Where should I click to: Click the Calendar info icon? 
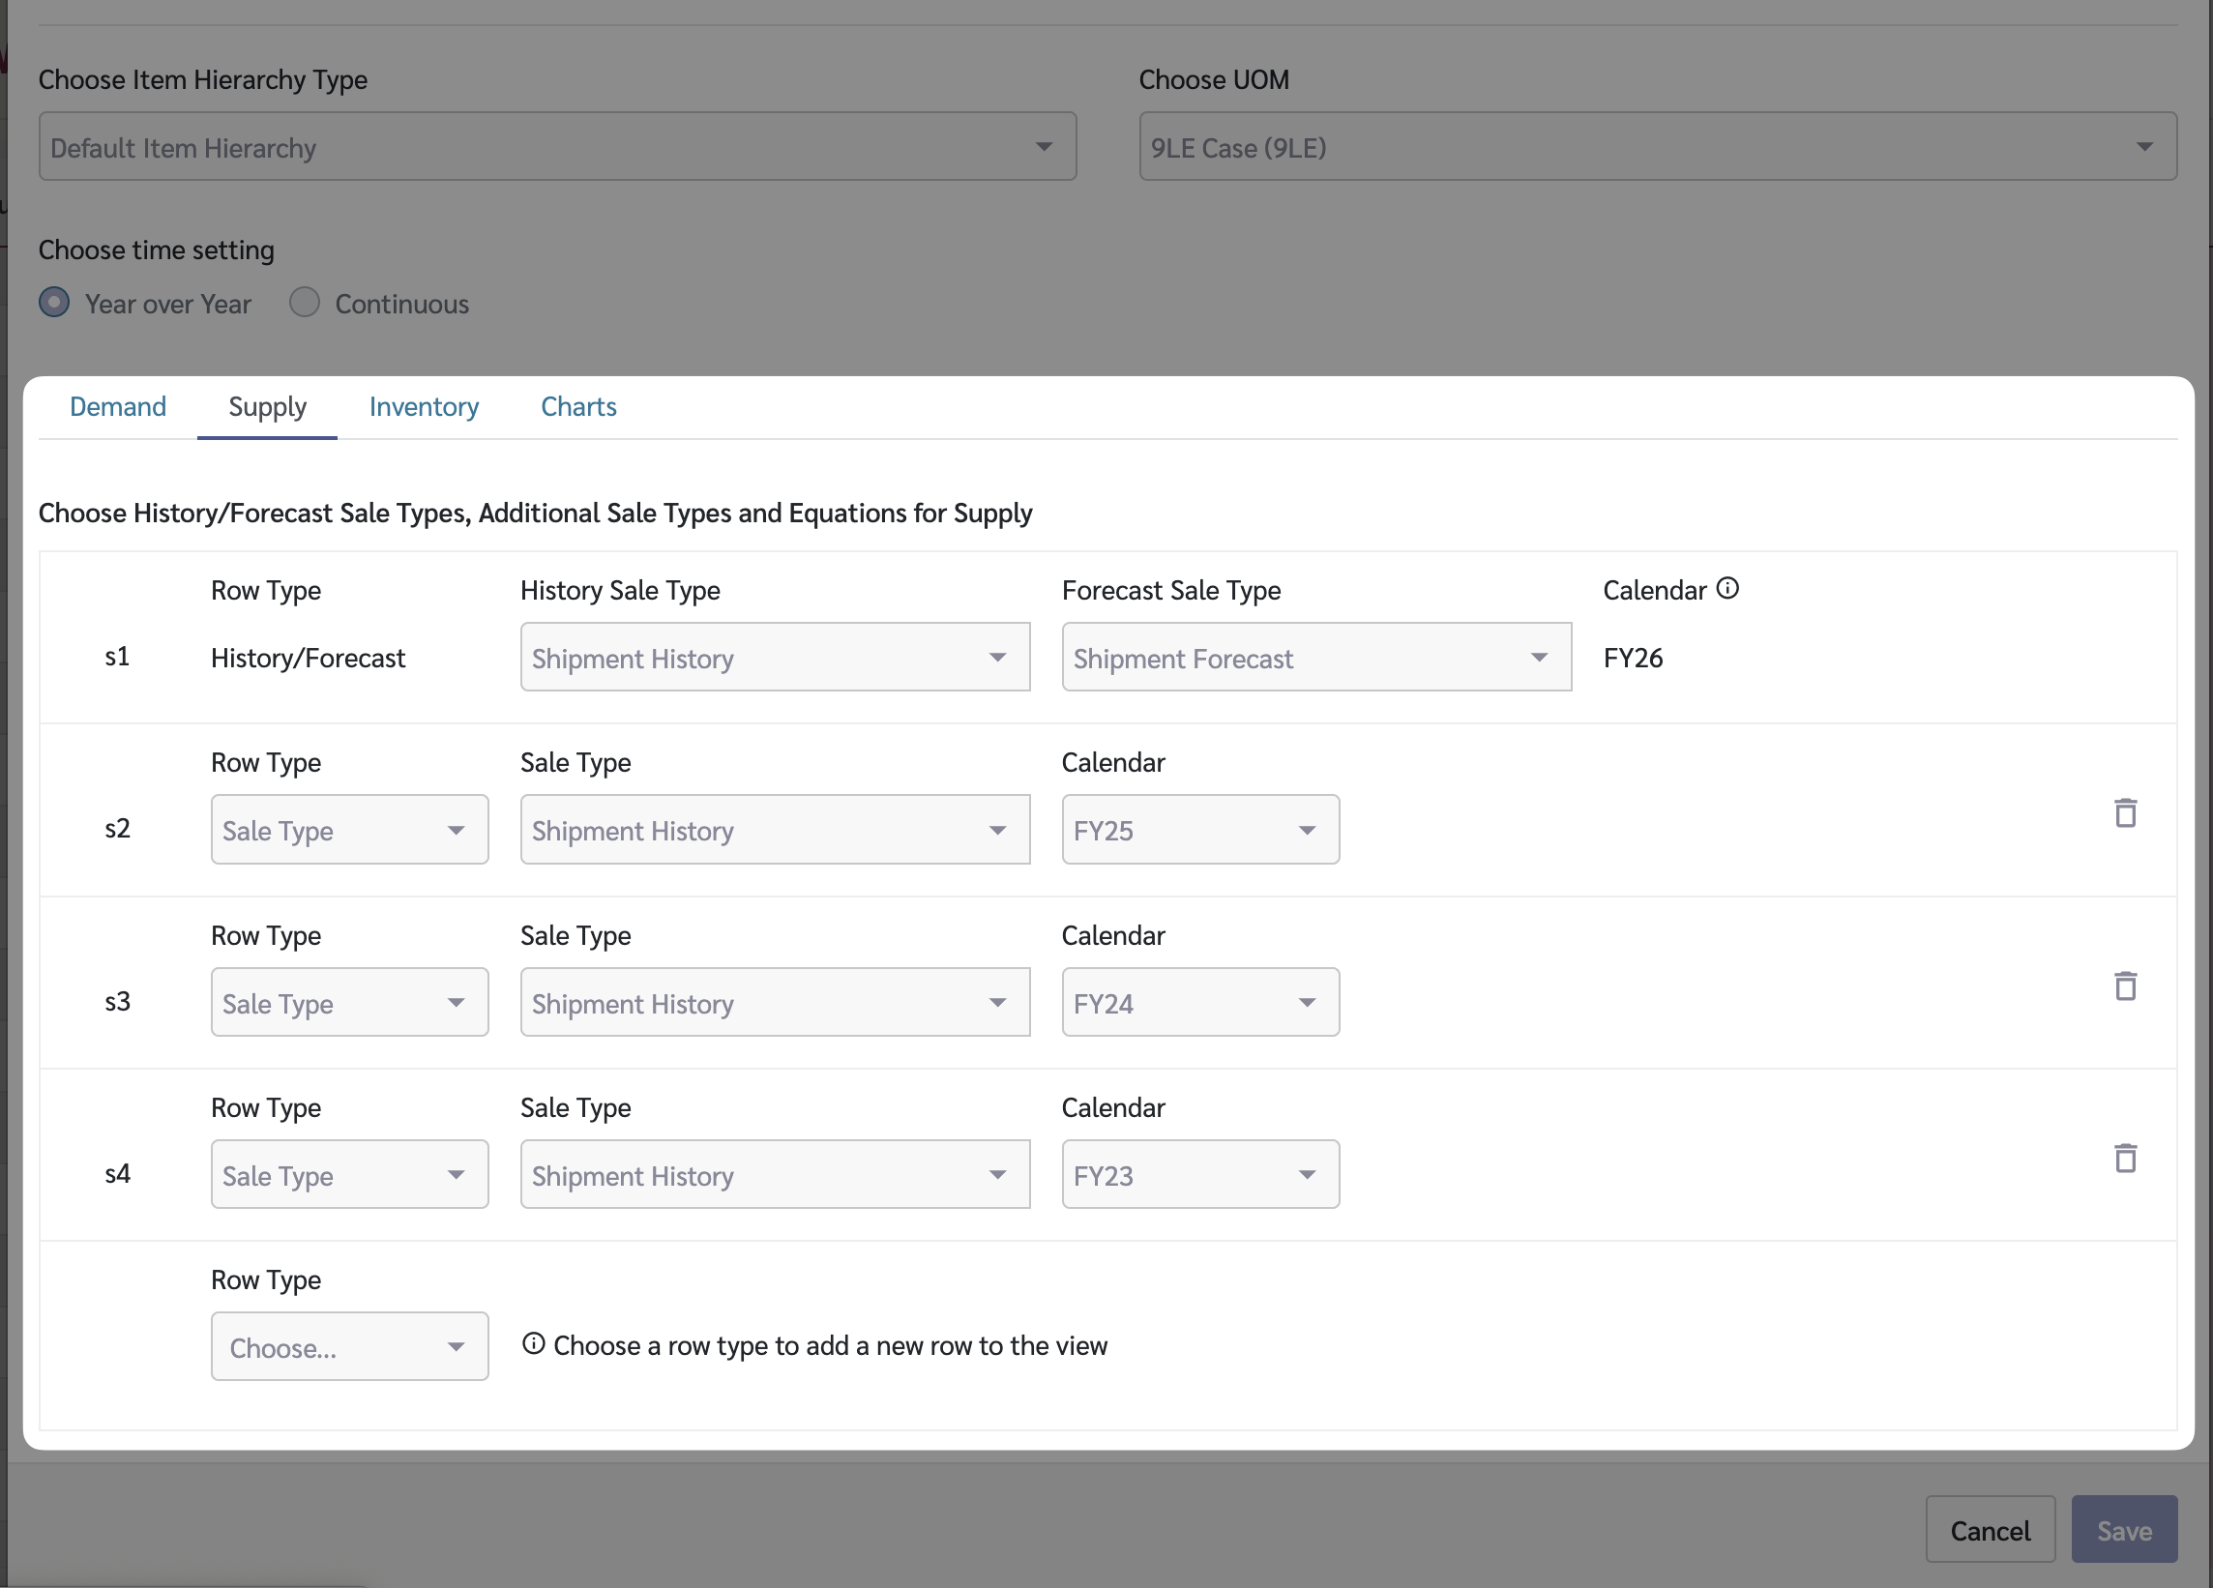pyautogui.click(x=1727, y=588)
